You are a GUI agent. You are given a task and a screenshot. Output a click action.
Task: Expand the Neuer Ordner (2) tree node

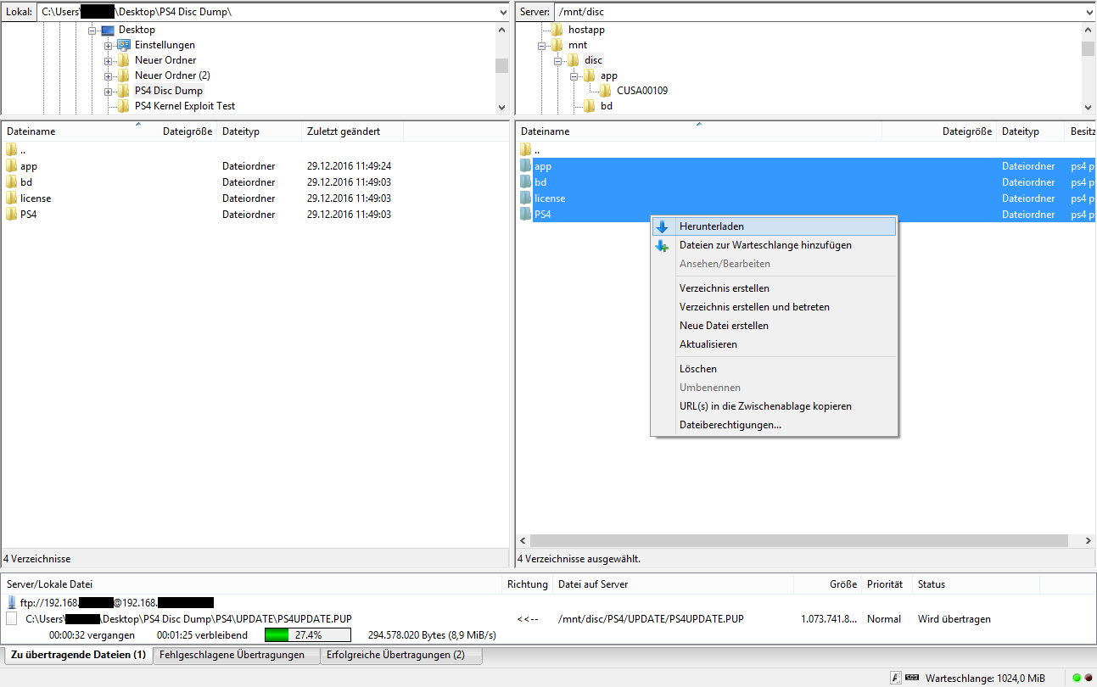tap(109, 75)
